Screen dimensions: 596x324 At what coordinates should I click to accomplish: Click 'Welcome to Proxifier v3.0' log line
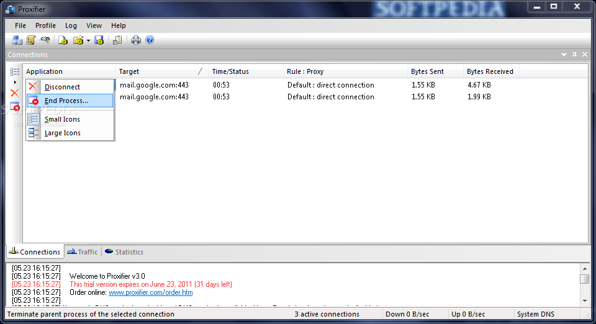107,276
